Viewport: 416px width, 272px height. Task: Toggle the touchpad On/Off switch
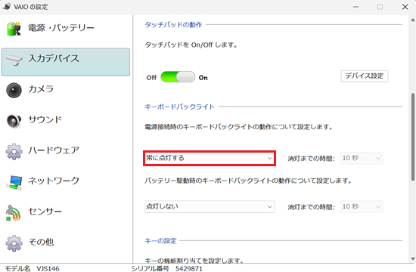(x=178, y=77)
